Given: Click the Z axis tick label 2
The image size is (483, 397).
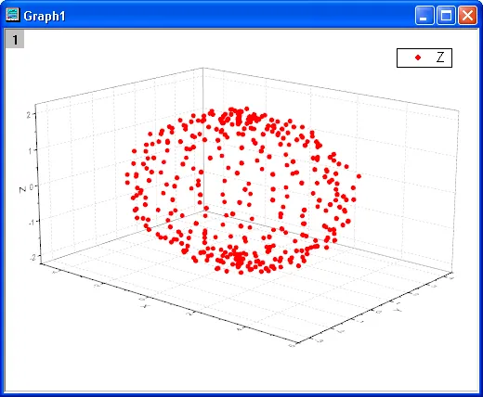Looking at the screenshot, I should [x=28, y=115].
